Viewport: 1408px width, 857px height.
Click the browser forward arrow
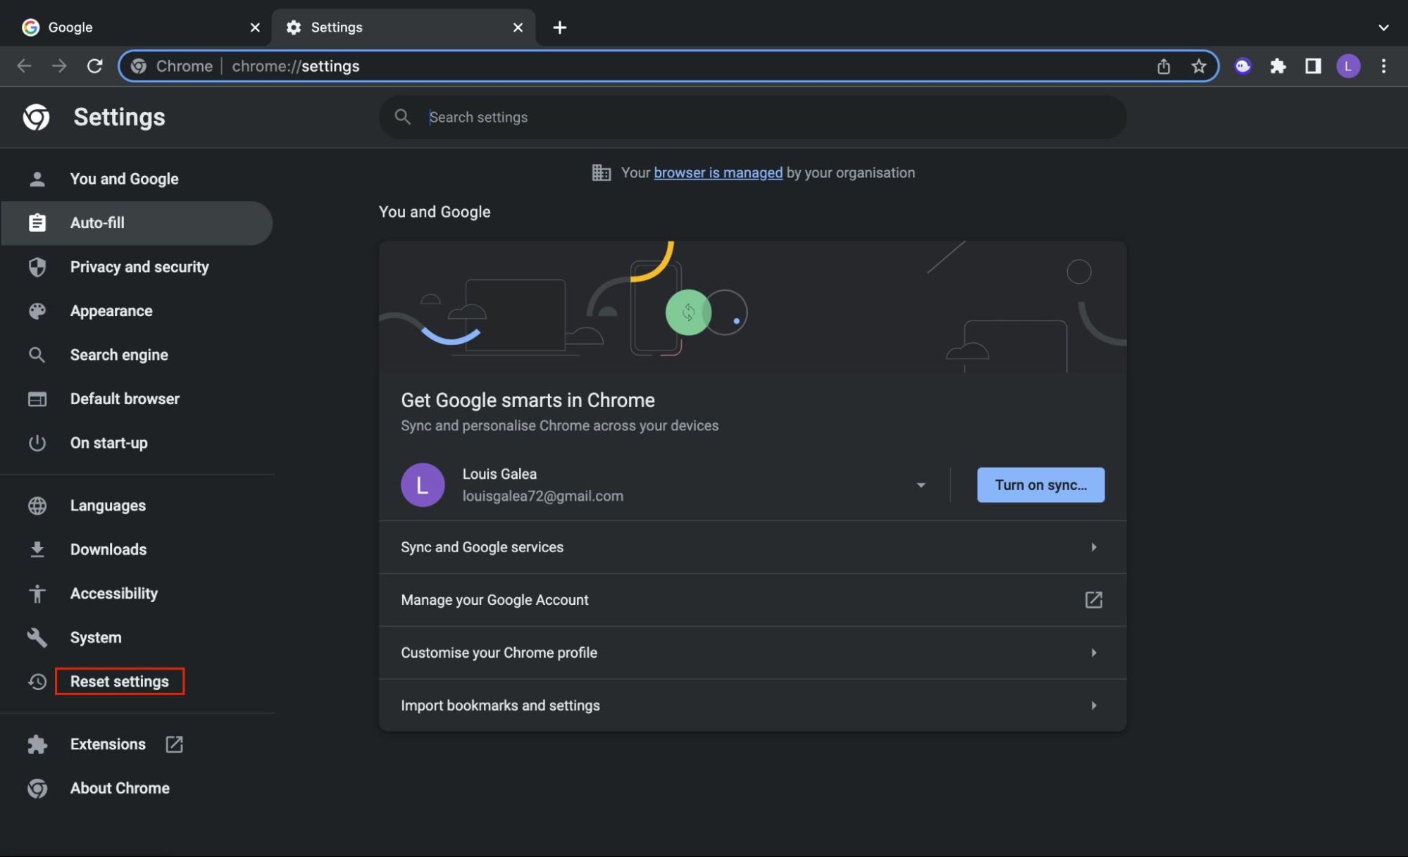coord(59,66)
